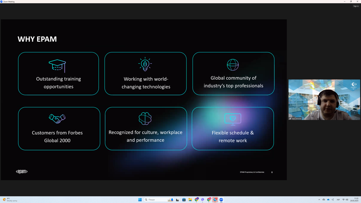Open Task View on the taskbar
This screenshot has height=203, width=361.
click(177, 200)
